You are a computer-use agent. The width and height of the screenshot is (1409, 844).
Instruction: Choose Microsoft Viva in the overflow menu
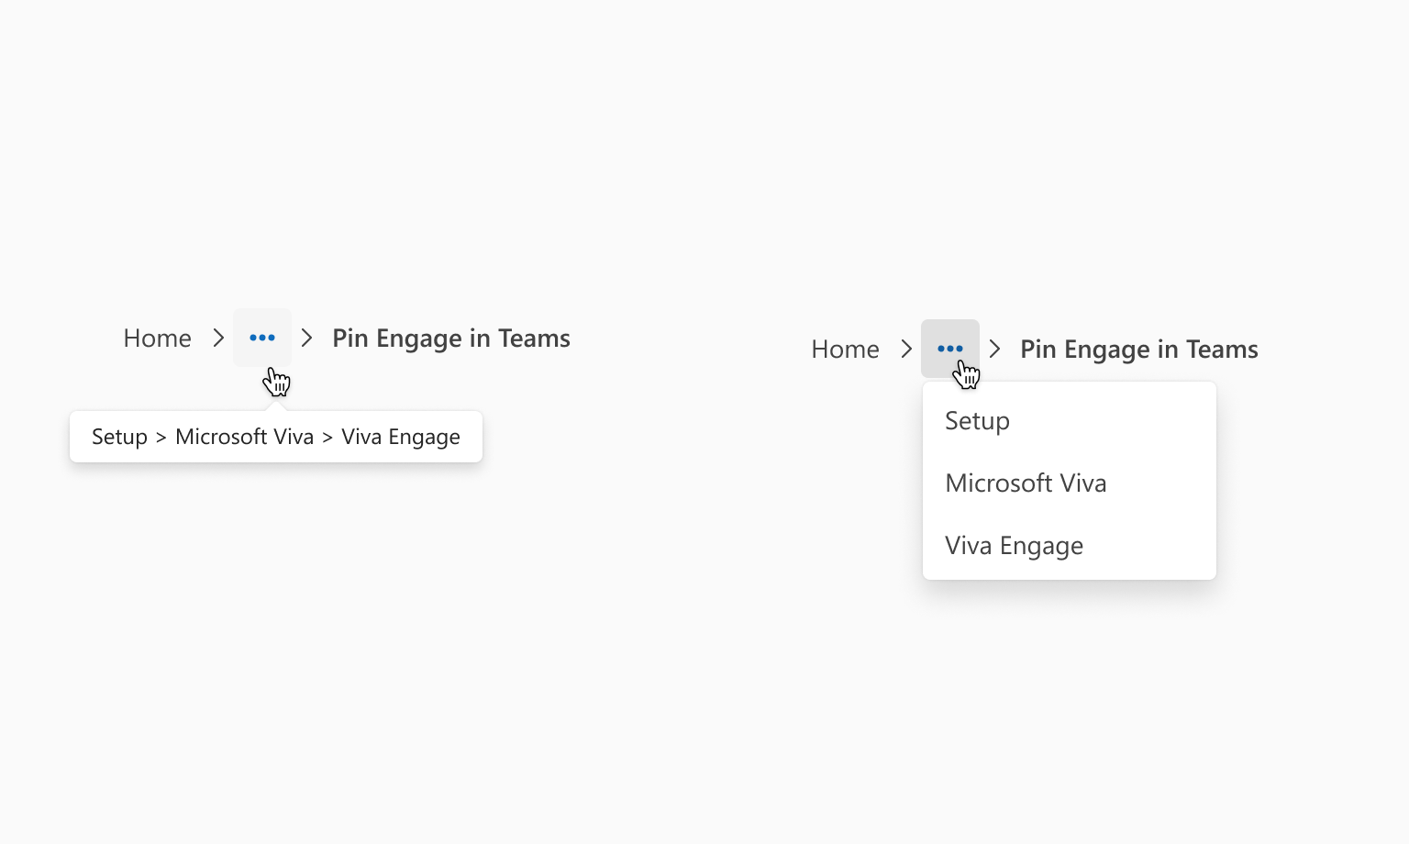1070,483
